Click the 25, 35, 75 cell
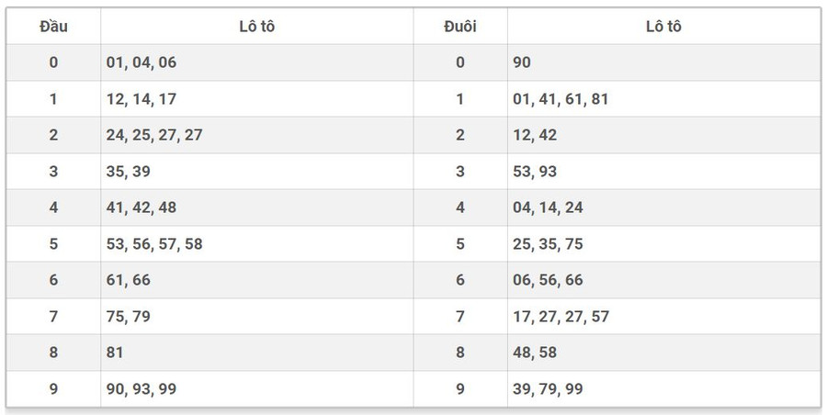Image resolution: width=827 pixels, height=415 pixels. [548, 244]
